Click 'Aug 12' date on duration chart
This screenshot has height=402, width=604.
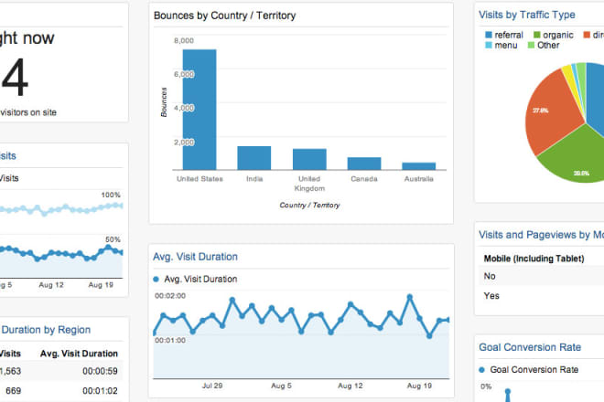351,386
